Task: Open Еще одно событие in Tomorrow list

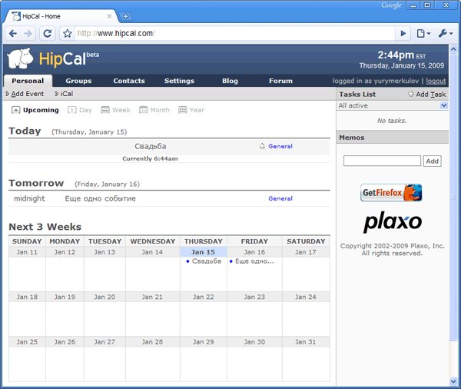Action: click(100, 198)
